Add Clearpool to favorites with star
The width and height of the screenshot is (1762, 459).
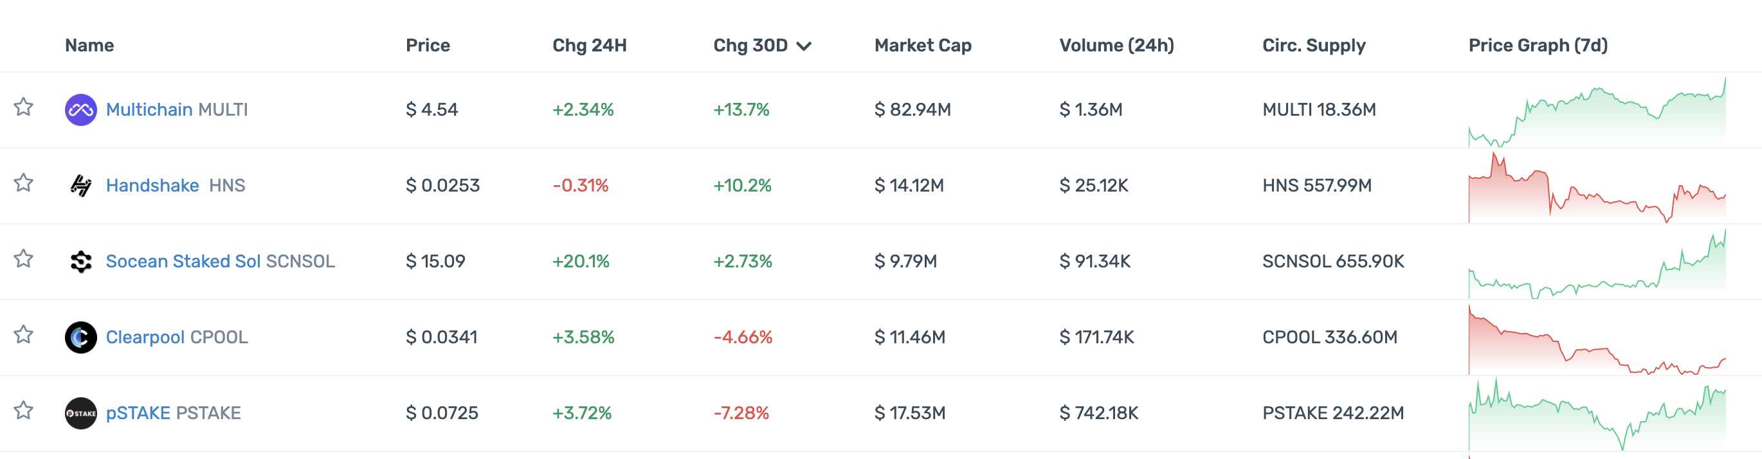[x=24, y=334]
